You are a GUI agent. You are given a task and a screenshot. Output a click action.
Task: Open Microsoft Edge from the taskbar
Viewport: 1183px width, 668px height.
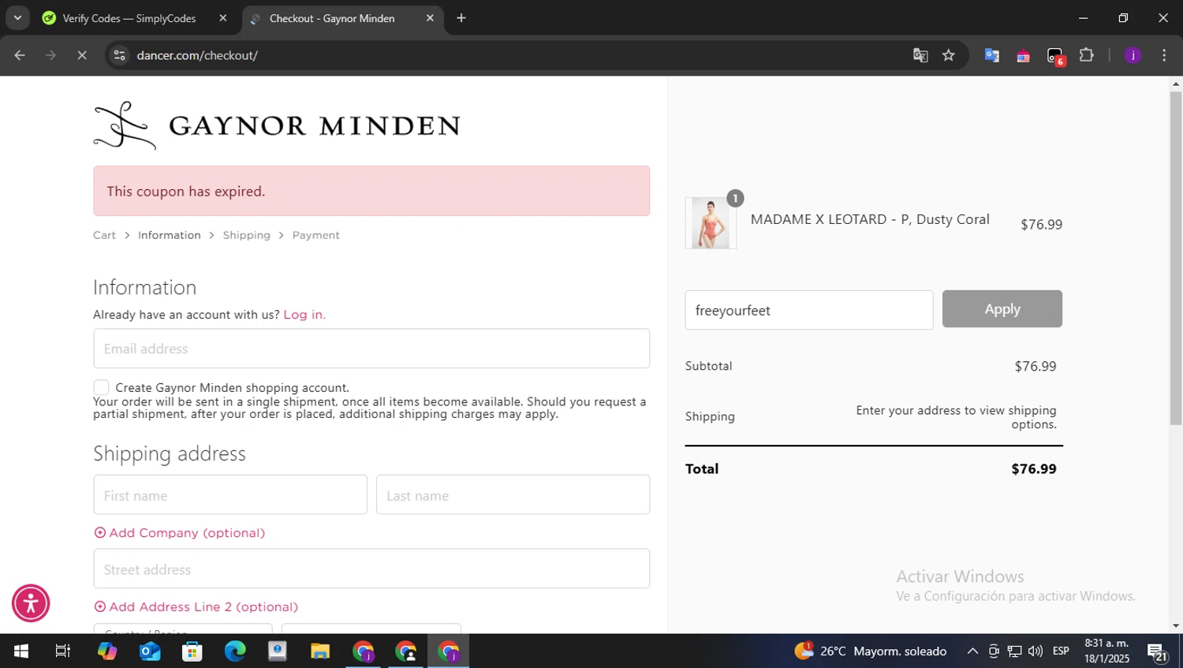[x=235, y=651]
